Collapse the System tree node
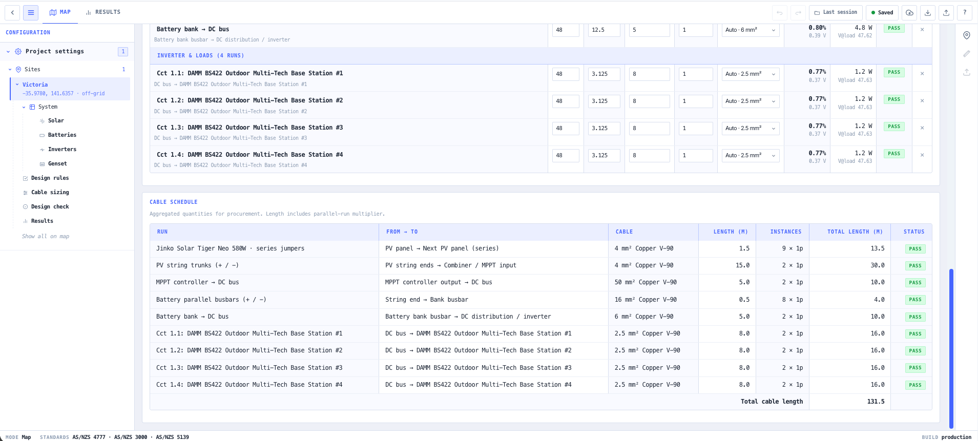The height and width of the screenshot is (441, 978). pyautogui.click(x=24, y=107)
